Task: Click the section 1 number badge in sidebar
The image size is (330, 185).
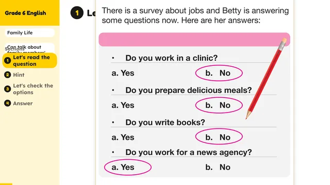Action: click(x=7, y=61)
